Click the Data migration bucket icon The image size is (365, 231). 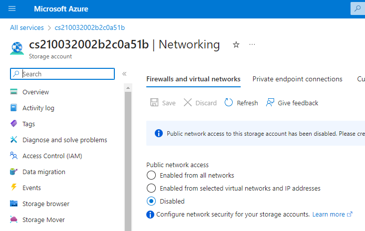(x=14, y=172)
